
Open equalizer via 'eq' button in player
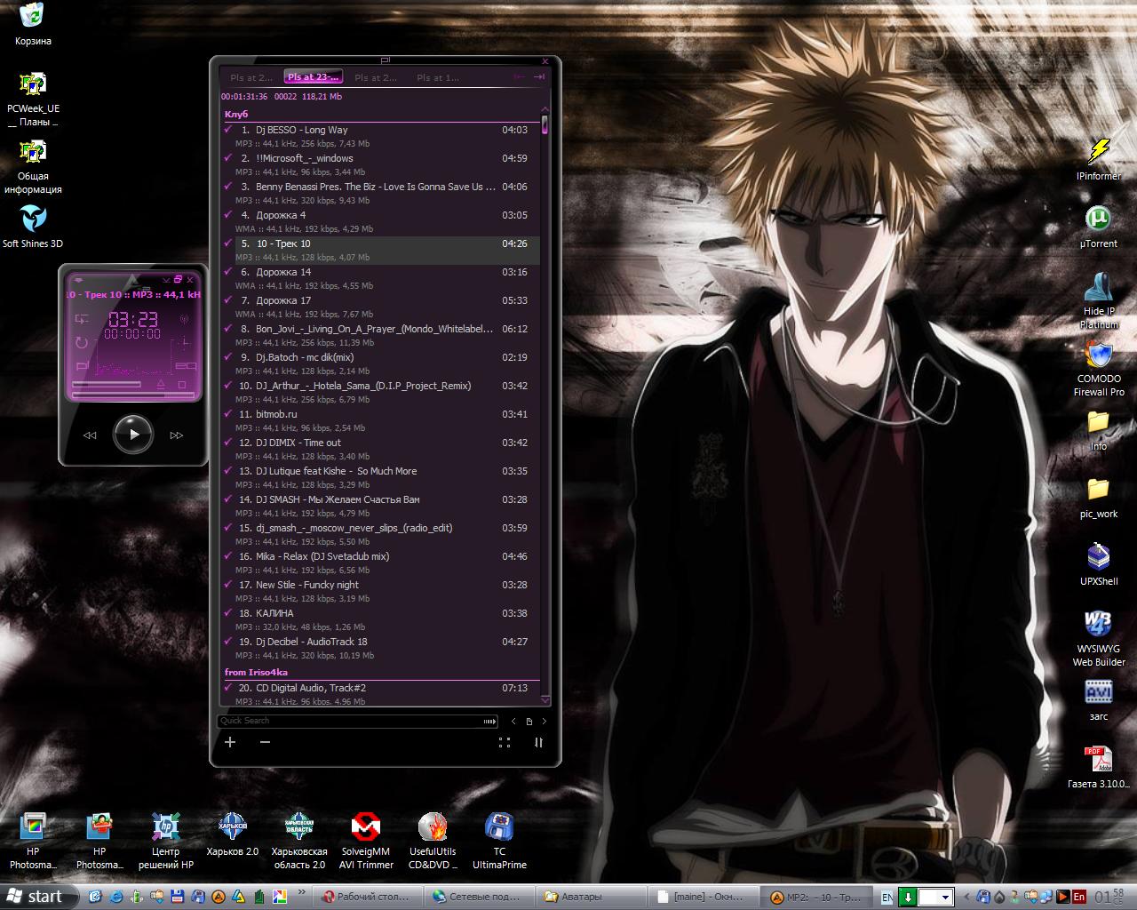tap(186, 366)
